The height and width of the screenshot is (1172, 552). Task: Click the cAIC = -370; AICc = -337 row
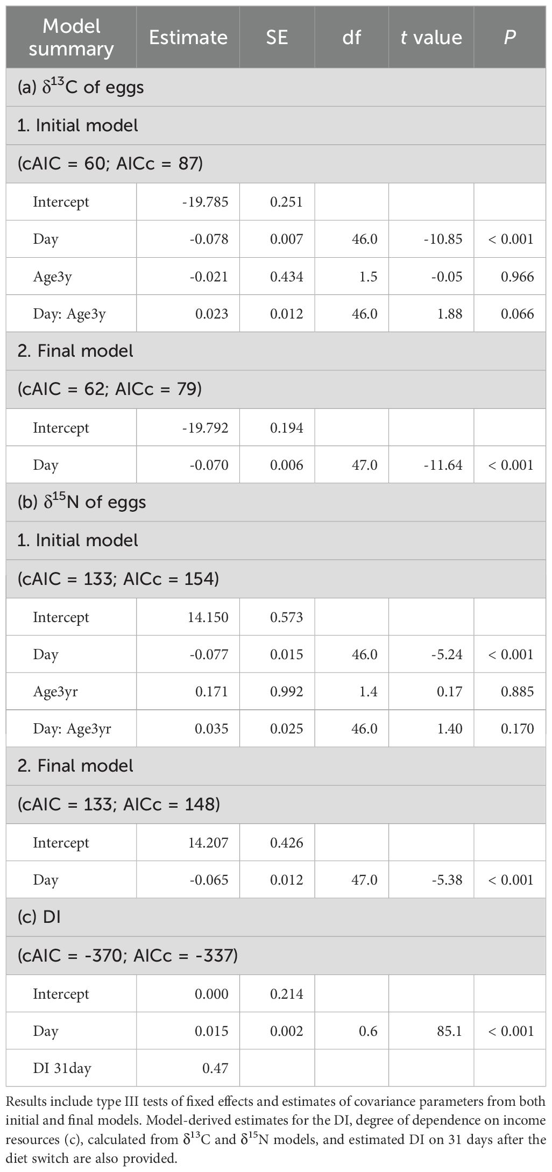[x=276, y=955]
